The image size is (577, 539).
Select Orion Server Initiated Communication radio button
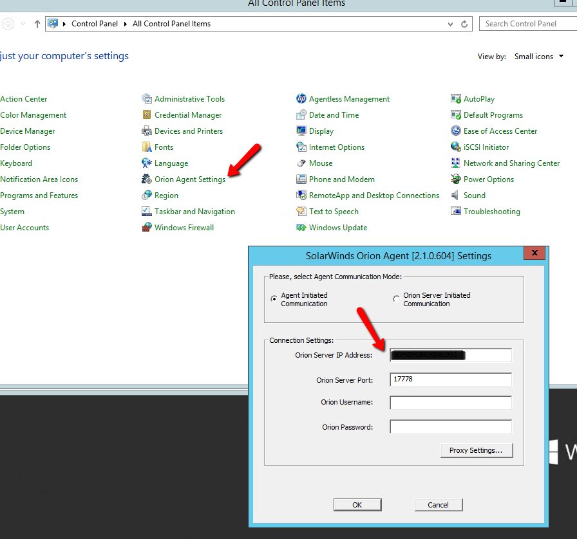coord(396,299)
